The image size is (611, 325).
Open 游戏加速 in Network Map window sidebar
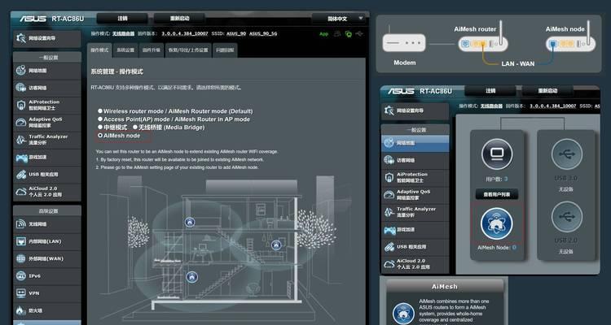click(415, 229)
